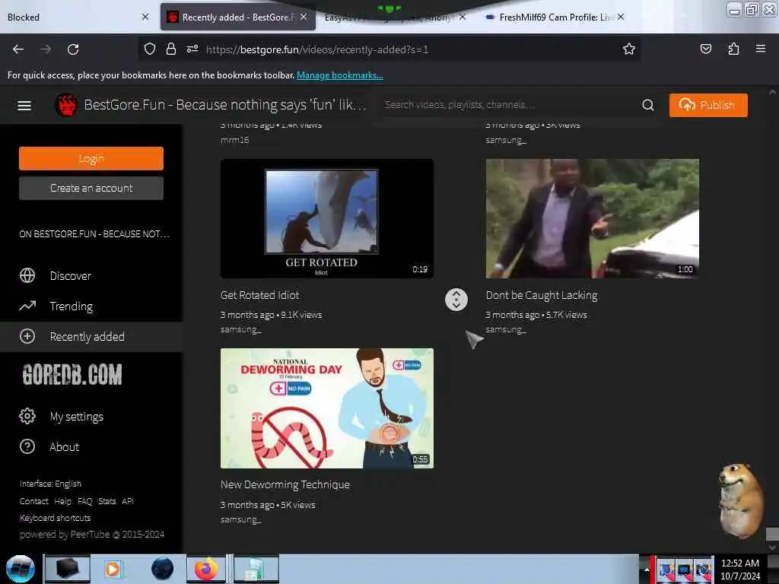This screenshot has width=779, height=584.
Task: Click the autoscroll circle indicator
Action: coord(456,300)
